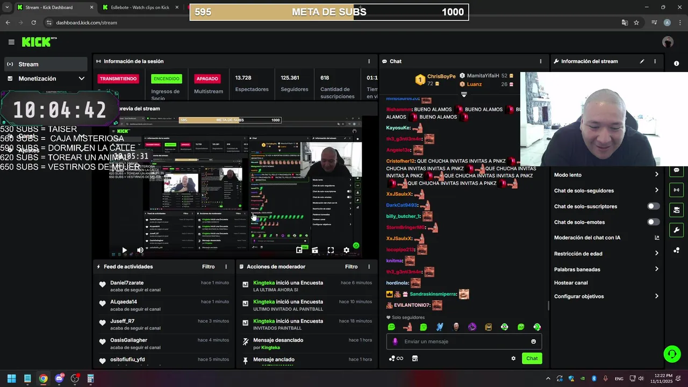Mute the stream preview volume

(140, 250)
